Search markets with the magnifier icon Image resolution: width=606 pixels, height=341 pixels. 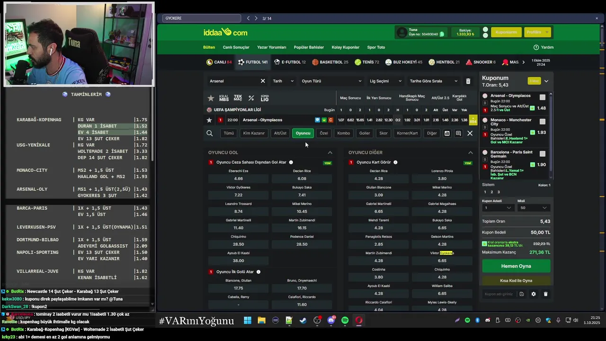coord(209,134)
